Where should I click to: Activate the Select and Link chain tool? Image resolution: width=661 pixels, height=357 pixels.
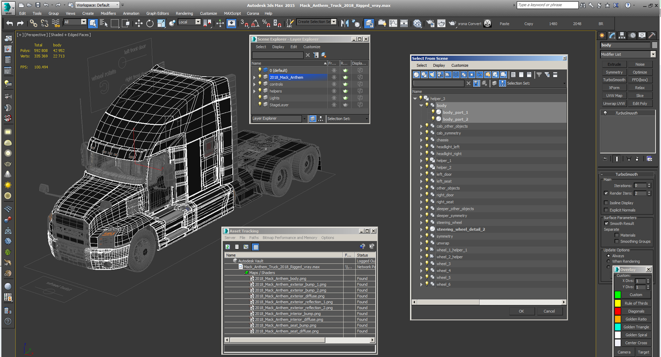pyautogui.click(x=33, y=23)
